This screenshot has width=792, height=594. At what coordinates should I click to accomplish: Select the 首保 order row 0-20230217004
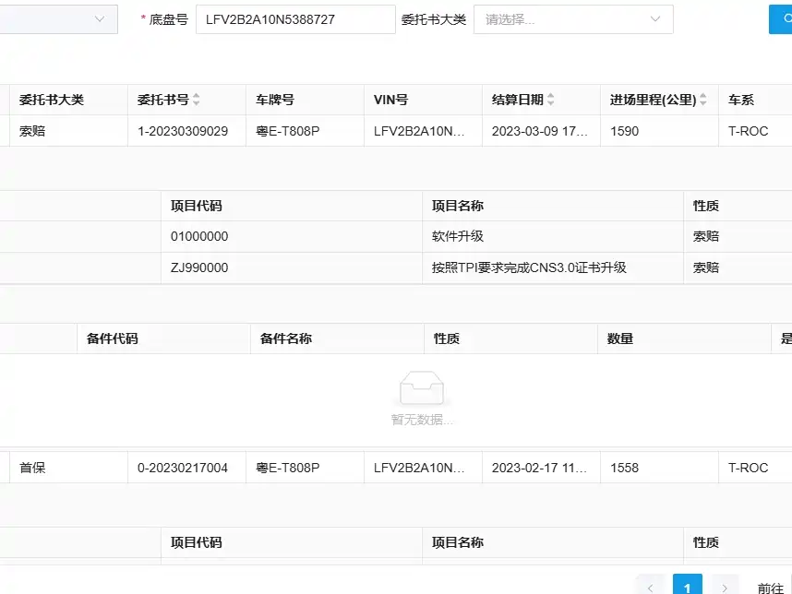pyautogui.click(x=396, y=468)
